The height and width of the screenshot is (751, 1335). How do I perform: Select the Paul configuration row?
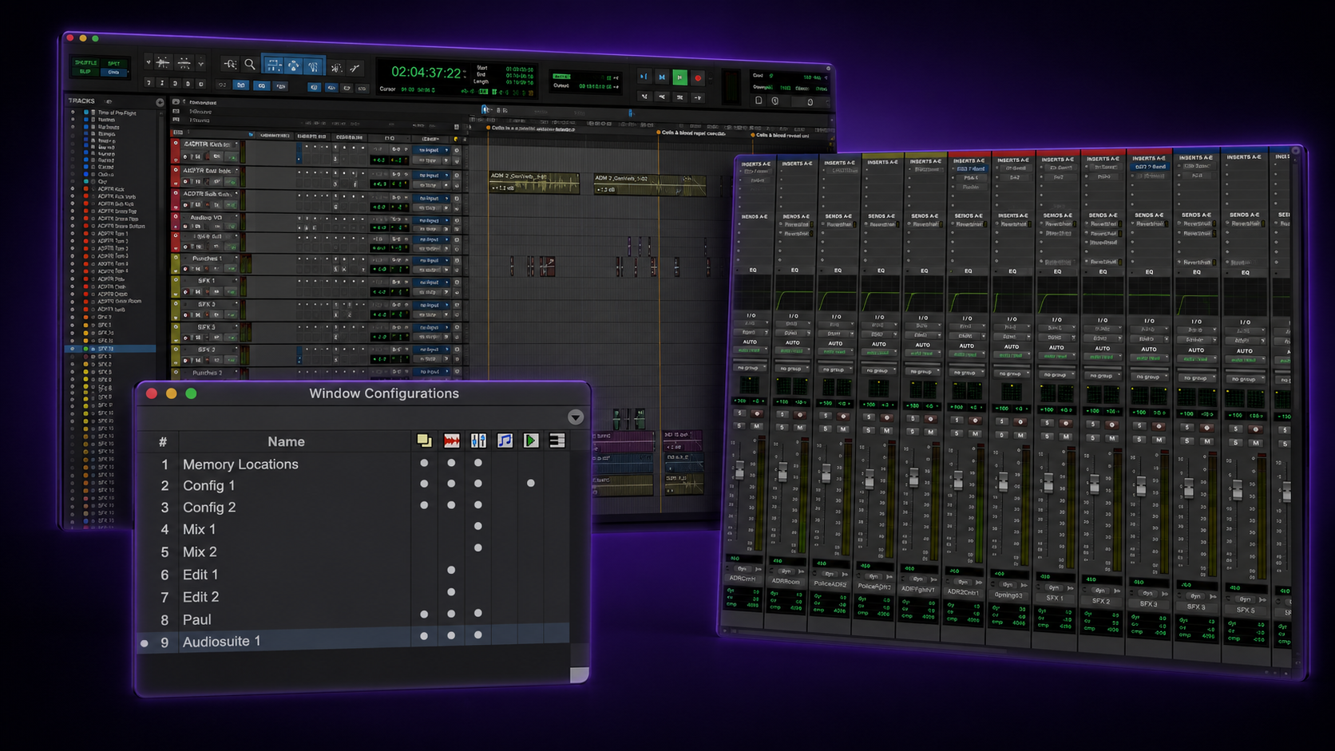point(355,619)
